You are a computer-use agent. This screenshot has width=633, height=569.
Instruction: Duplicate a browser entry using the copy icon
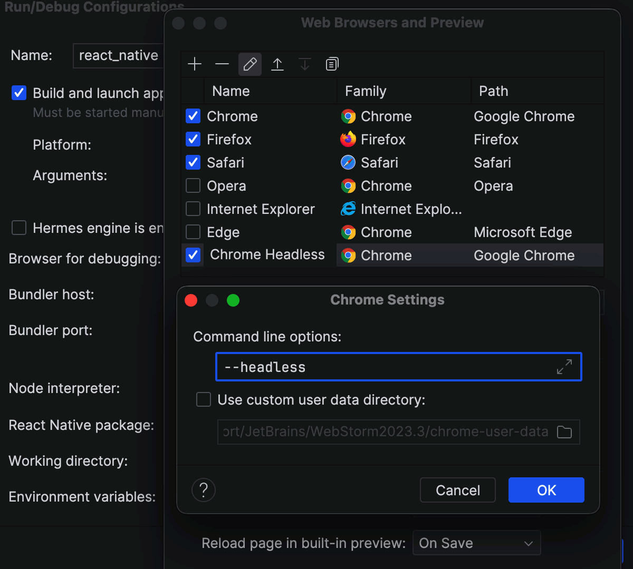[x=332, y=64]
